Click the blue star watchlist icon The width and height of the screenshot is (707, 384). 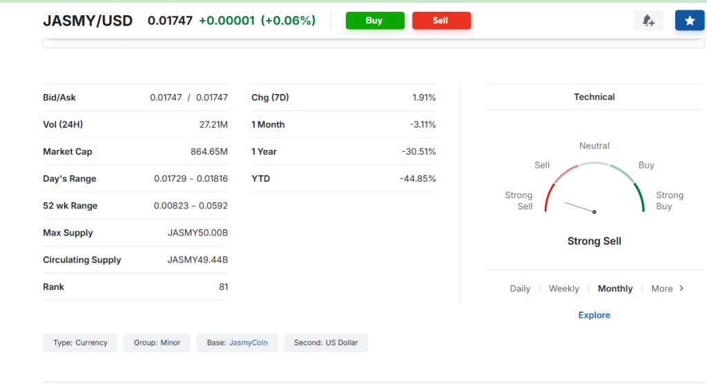coord(690,20)
